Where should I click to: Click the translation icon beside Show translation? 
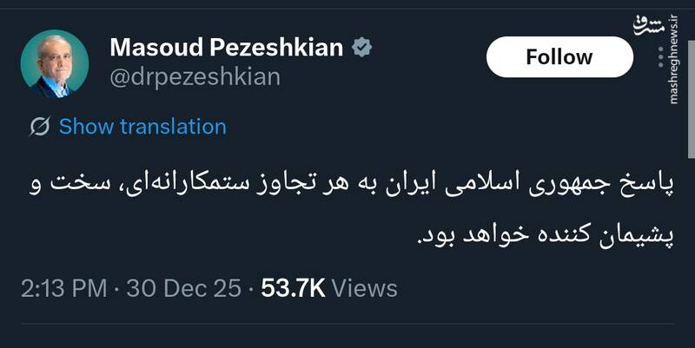coord(39,127)
